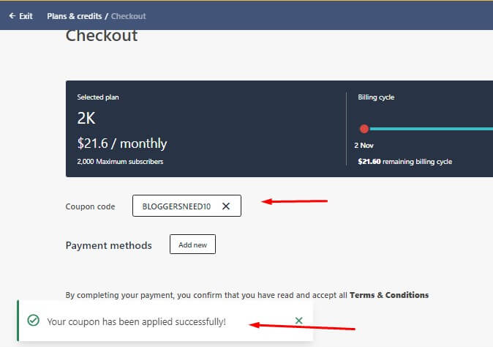The width and height of the screenshot is (493, 347).
Task: Add a new payment method
Action: (x=192, y=245)
